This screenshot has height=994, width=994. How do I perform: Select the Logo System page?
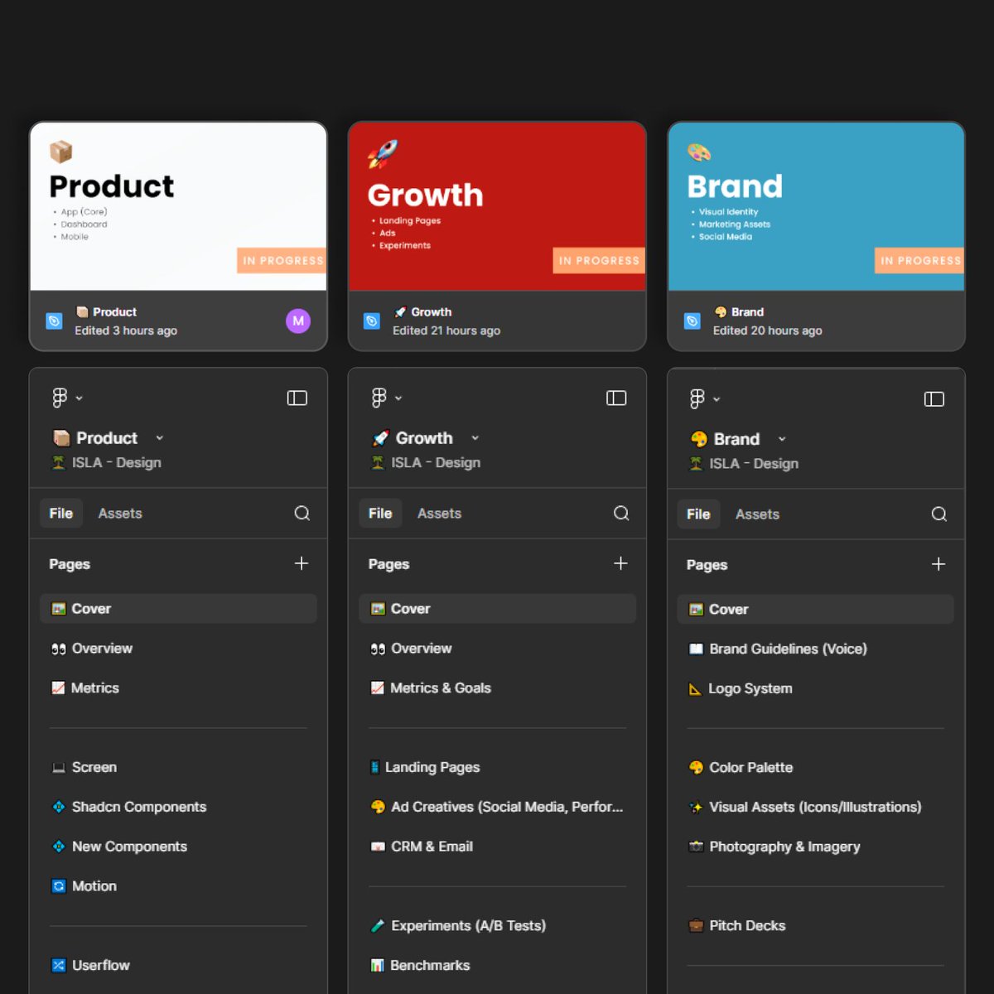[815, 689]
